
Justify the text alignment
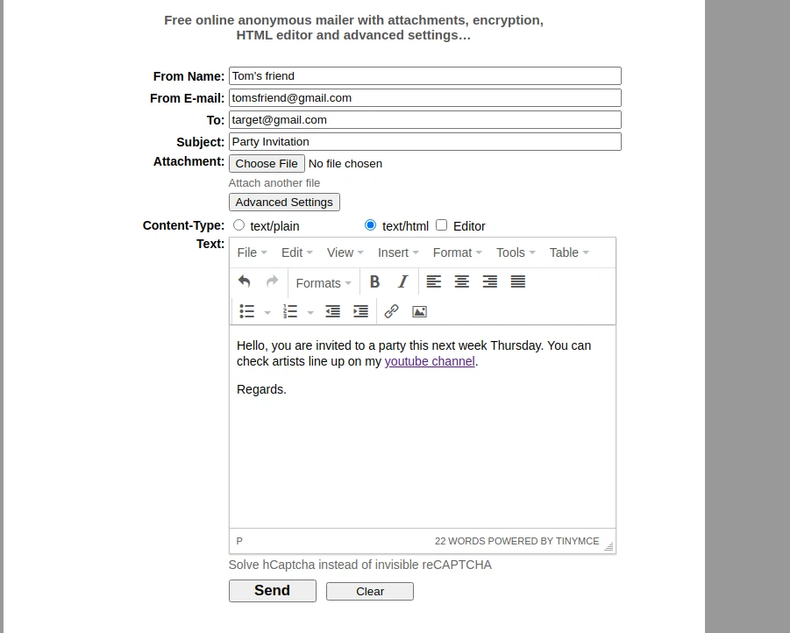(518, 281)
